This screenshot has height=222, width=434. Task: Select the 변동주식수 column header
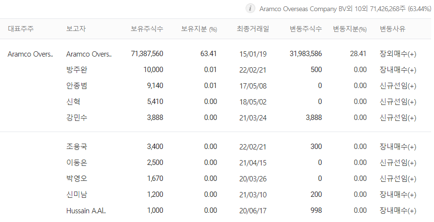coord(306,29)
